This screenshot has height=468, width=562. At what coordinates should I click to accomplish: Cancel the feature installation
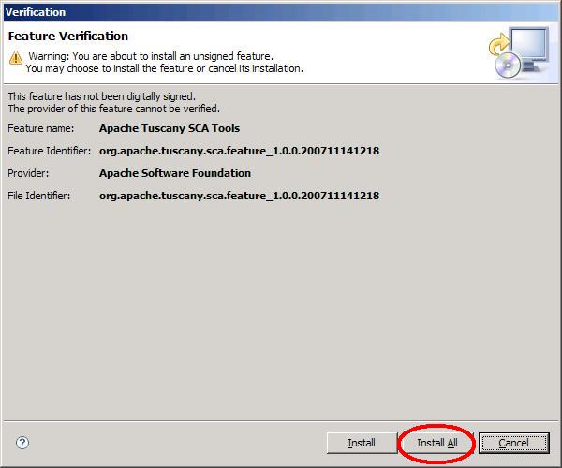click(x=513, y=443)
